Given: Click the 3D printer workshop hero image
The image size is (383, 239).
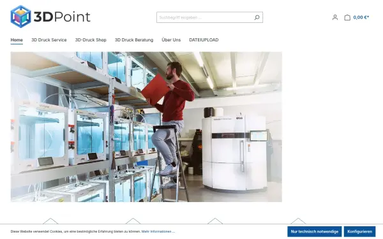Looking at the screenshot, I should point(146,127).
